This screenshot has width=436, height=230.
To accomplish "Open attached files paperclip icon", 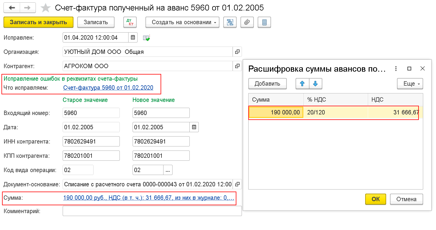I will [247, 22].
